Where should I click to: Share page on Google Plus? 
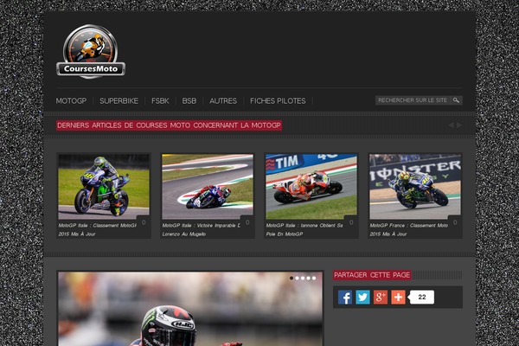[381, 298]
